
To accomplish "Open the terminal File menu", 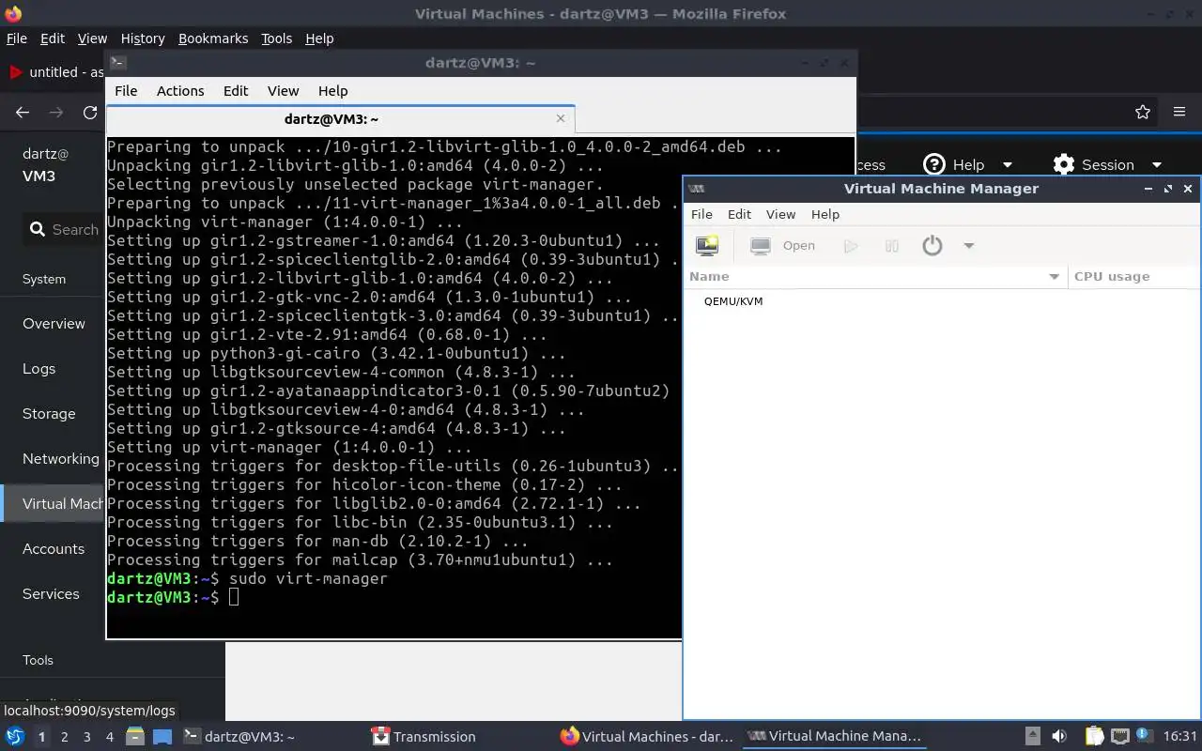I will point(126,91).
